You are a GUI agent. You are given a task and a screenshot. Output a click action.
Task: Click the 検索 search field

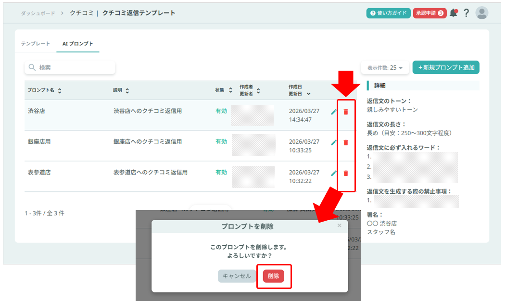tap(70, 68)
